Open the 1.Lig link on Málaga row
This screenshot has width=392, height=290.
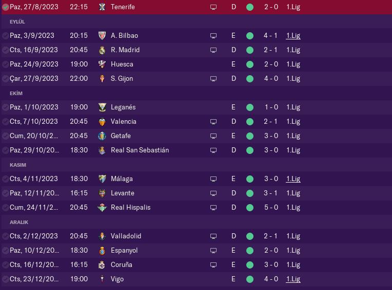tap(293, 179)
